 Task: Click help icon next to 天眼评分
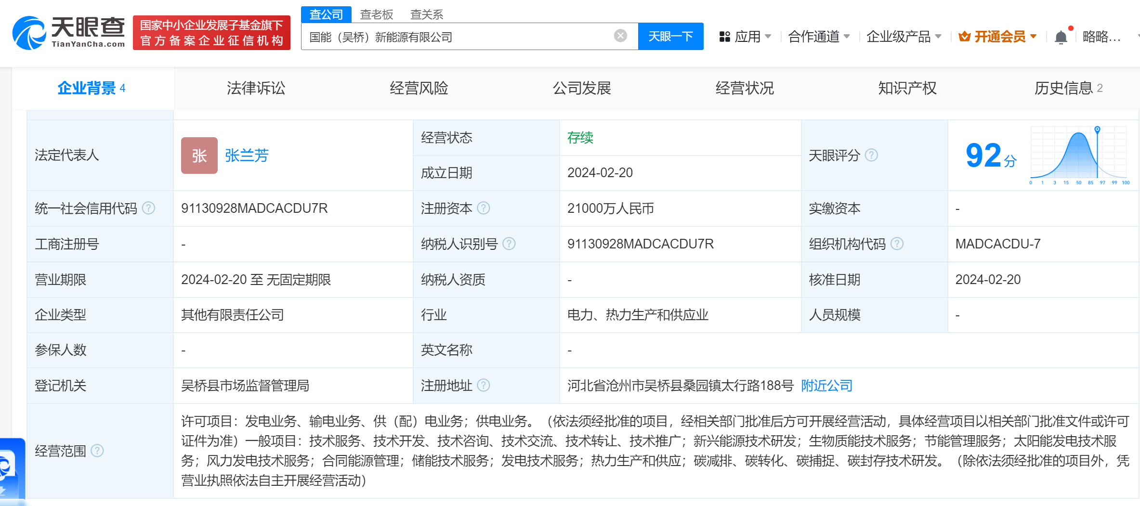(871, 155)
